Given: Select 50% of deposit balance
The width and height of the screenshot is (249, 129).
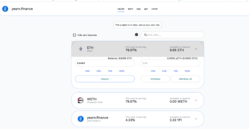Looking at the screenshot, I should [x=99, y=71].
